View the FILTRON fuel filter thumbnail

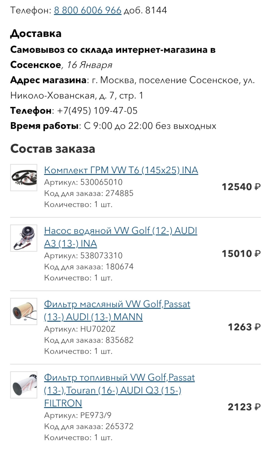pyautogui.click(x=24, y=385)
